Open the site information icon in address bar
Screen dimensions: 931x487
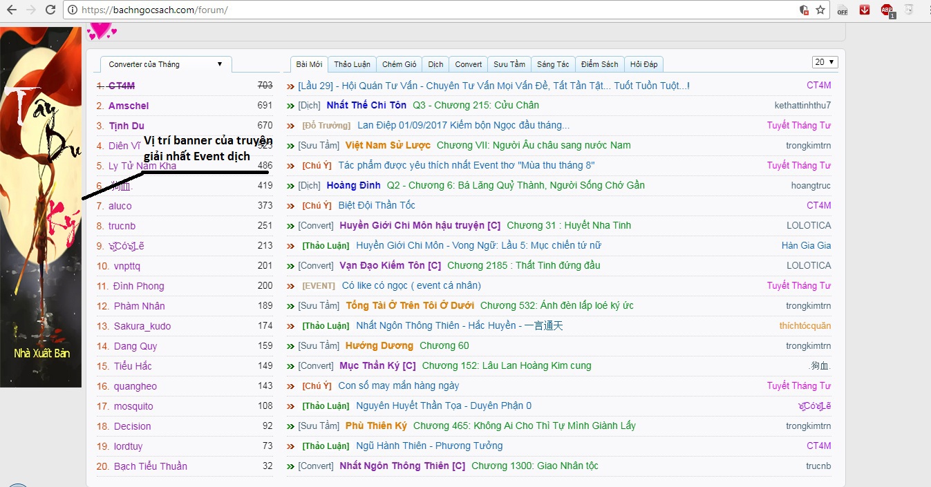(x=73, y=10)
